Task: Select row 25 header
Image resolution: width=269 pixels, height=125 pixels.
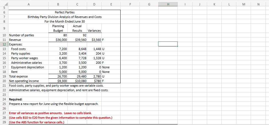Action: [x=4, y=104]
